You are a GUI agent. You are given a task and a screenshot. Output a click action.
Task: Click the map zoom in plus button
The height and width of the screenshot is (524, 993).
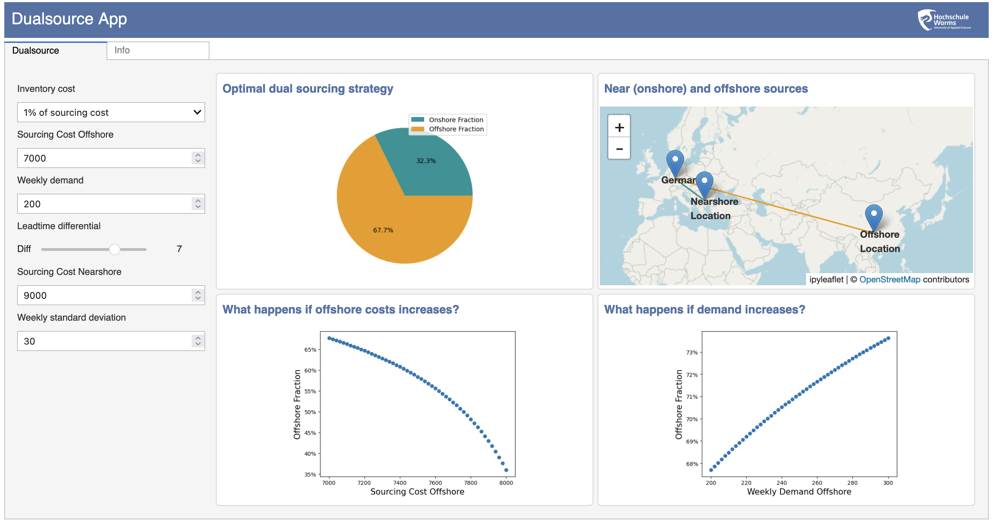(x=619, y=127)
